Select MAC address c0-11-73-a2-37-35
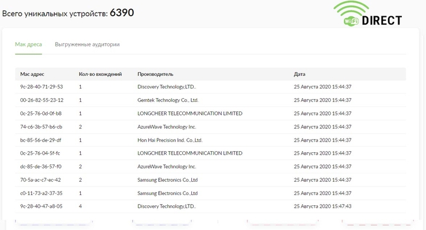The image size is (426, 230). point(41,193)
